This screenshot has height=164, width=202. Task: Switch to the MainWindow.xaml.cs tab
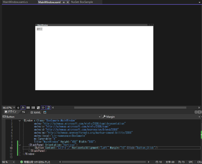(15, 2)
